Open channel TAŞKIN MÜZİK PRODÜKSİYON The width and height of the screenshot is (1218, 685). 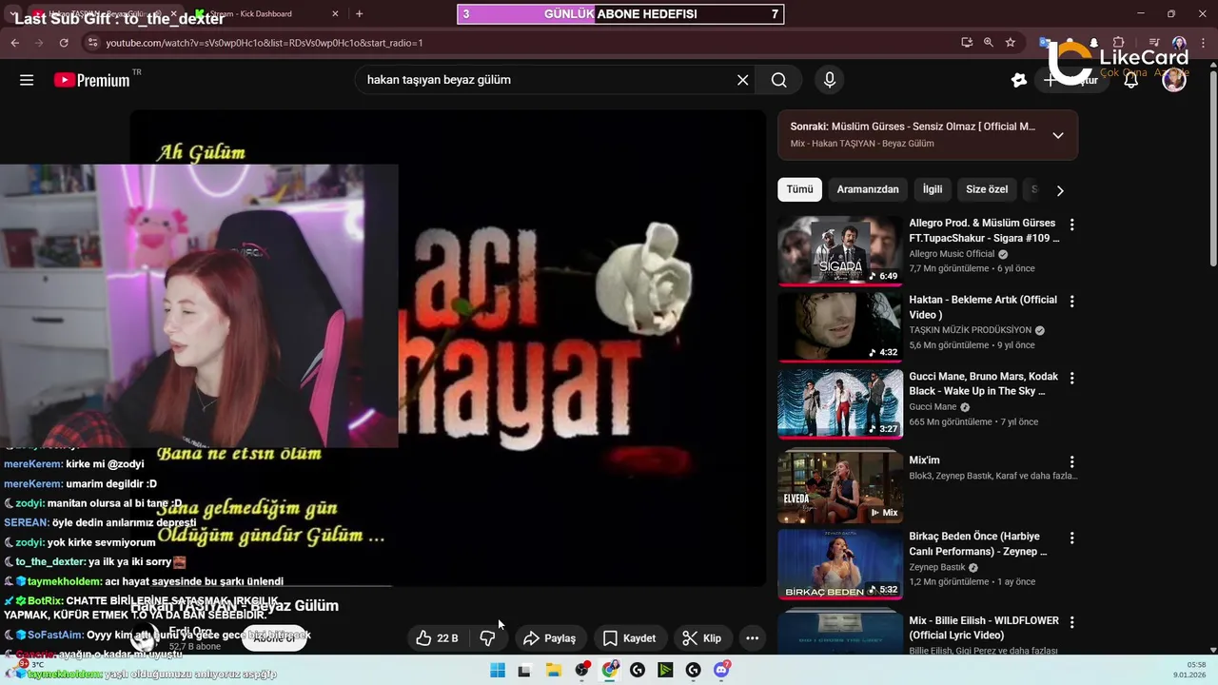(x=971, y=330)
